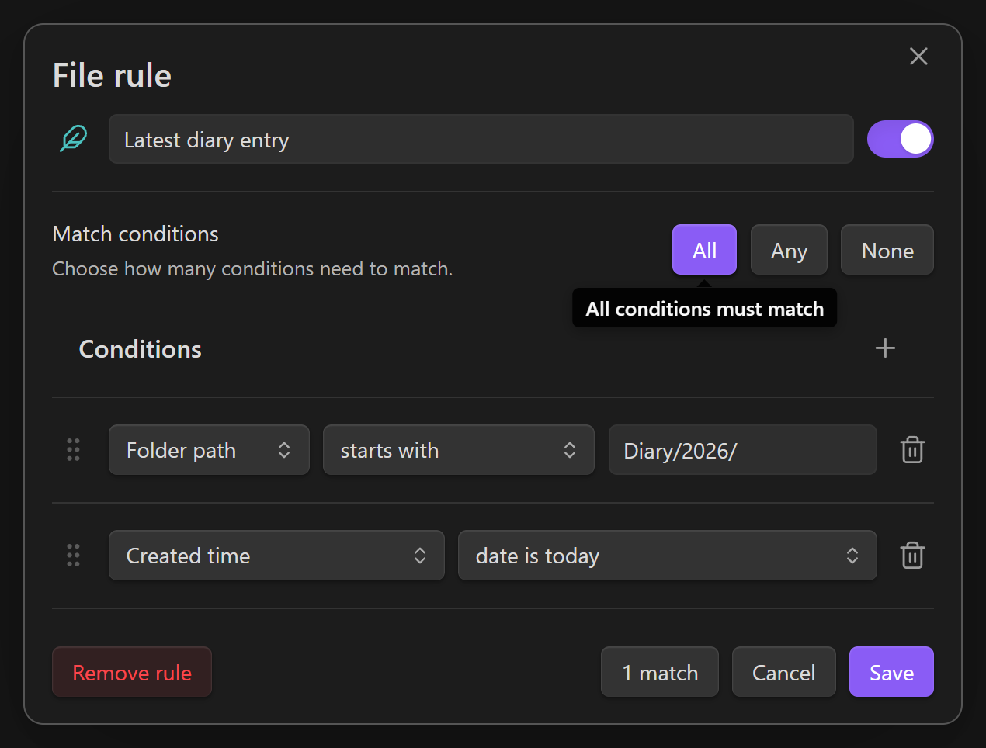Add a new condition with plus icon
This screenshot has width=986, height=748.
(x=885, y=348)
